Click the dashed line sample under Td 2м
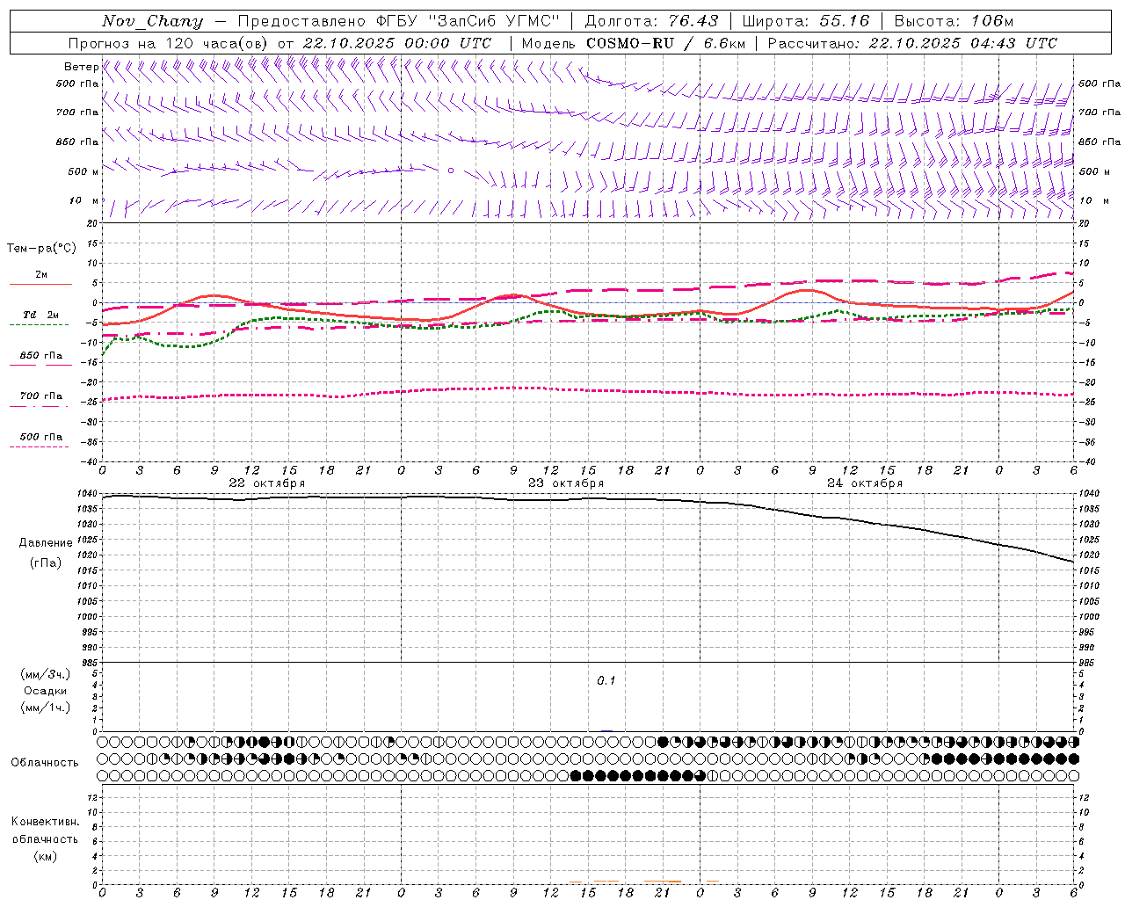 39,325
